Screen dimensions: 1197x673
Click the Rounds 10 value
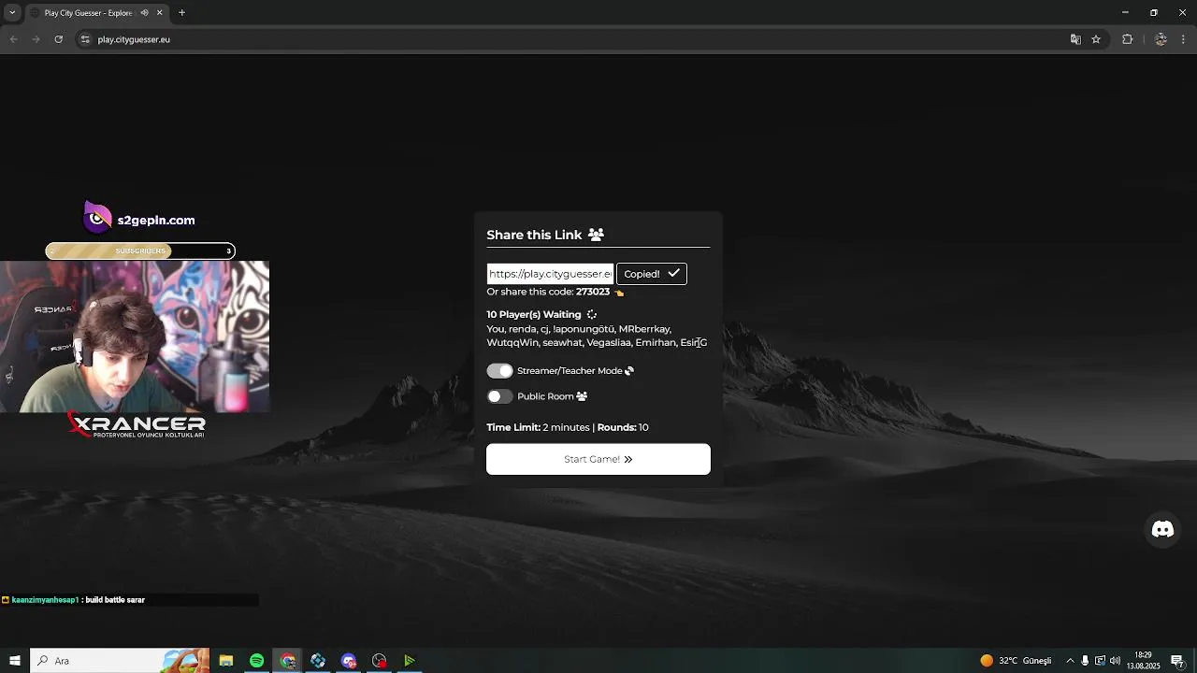click(x=643, y=427)
